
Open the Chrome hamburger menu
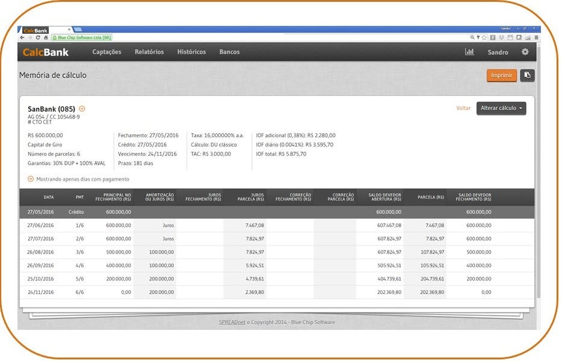pyautogui.click(x=536, y=37)
